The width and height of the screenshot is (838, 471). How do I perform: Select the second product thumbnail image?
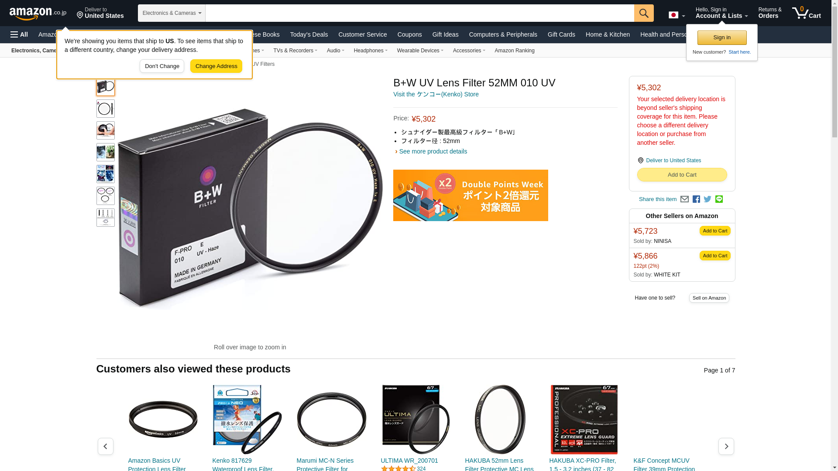click(x=105, y=109)
